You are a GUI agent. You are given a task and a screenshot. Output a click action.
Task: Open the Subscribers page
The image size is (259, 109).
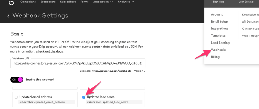(68, 2)
